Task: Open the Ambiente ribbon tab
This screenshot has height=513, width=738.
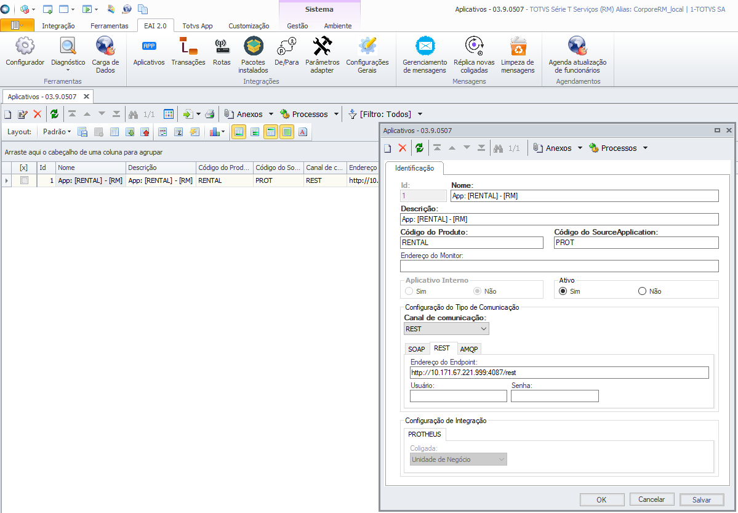Action: pyautogui.click(x=337, y=26)
